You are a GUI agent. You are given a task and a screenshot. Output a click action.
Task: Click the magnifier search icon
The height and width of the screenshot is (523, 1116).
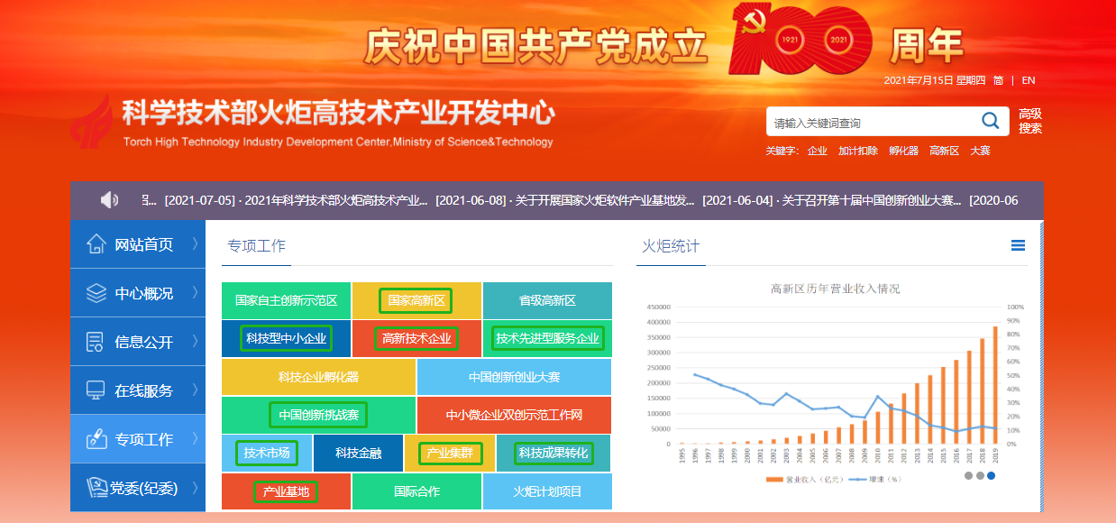pos(990,121)
